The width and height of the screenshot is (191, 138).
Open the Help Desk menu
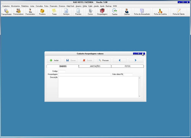tap(70, 6)
